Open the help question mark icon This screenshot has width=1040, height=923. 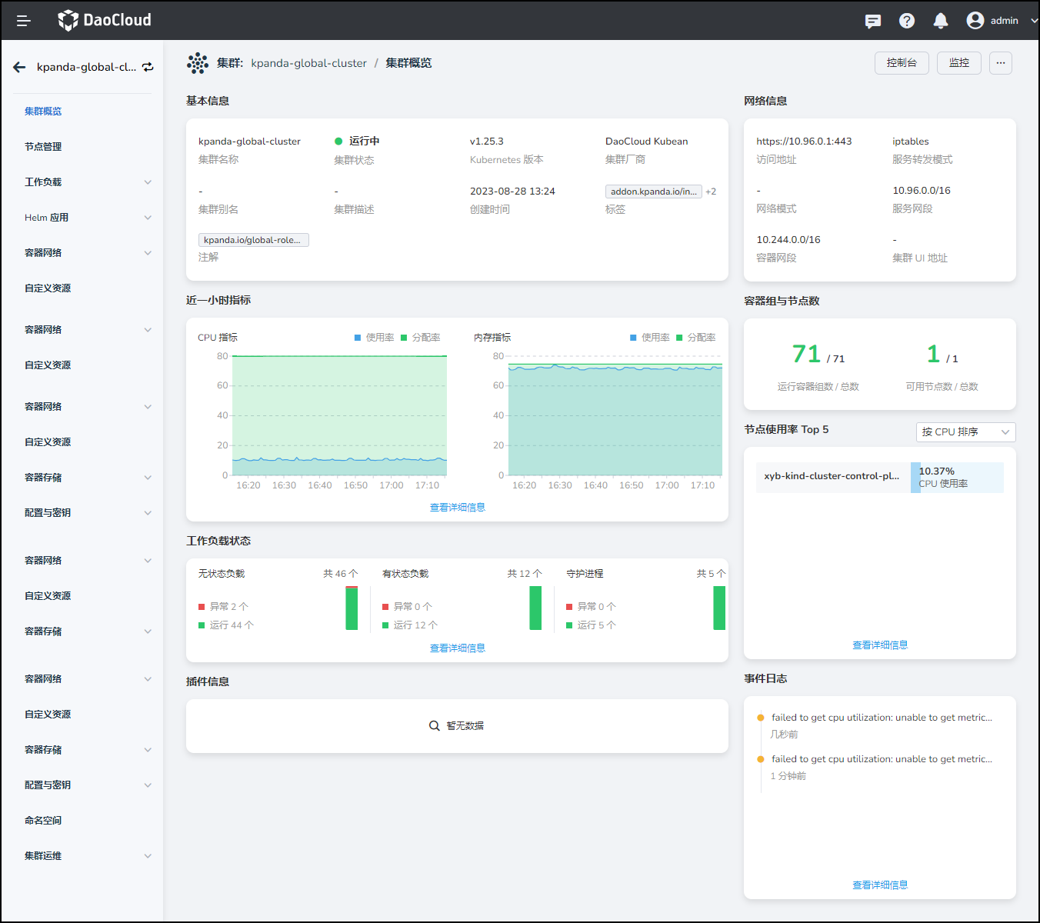[907, 21]
